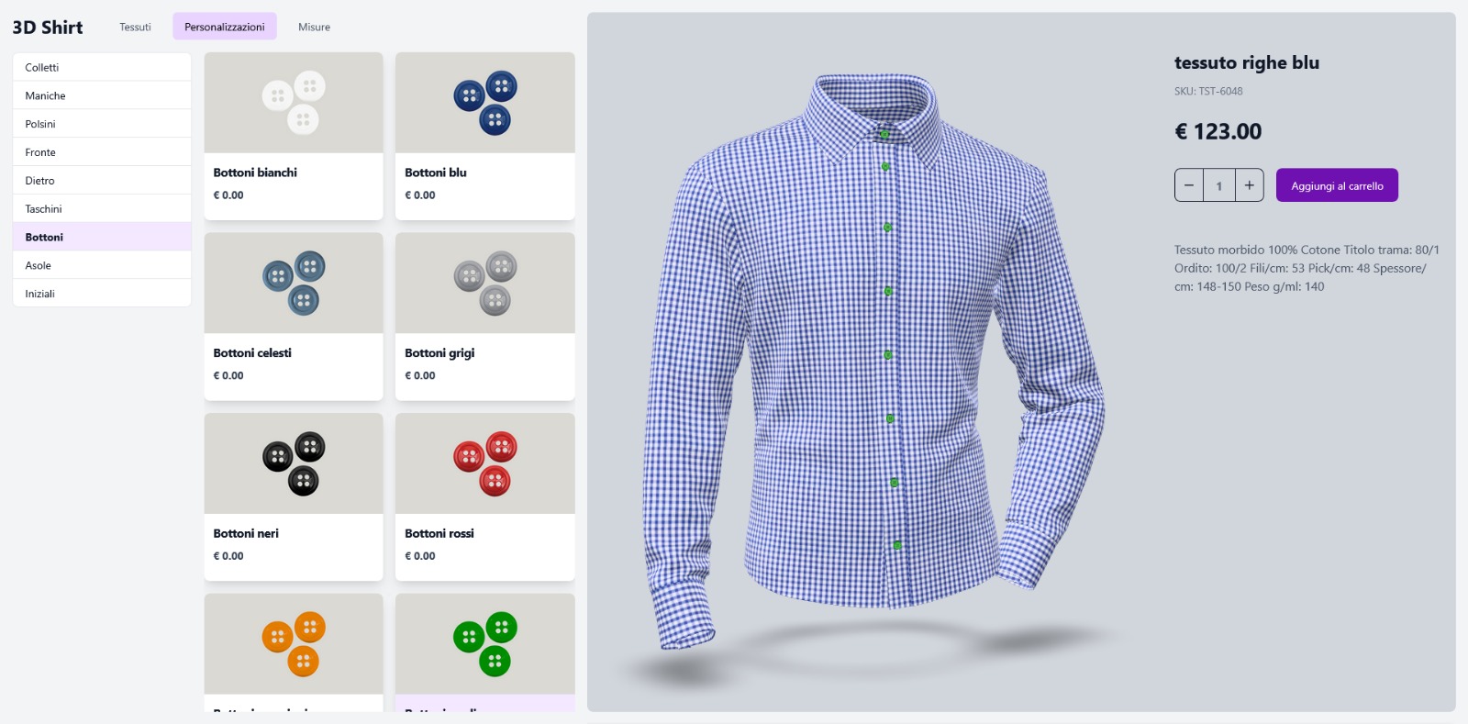Decrease quantity with the minus button
Viewport: 1468px width, 724px height.
[x=1189, y=185]
